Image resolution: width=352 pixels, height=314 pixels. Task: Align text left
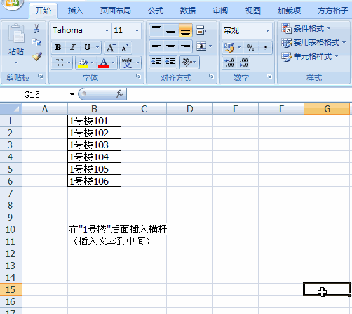(156, 46)
